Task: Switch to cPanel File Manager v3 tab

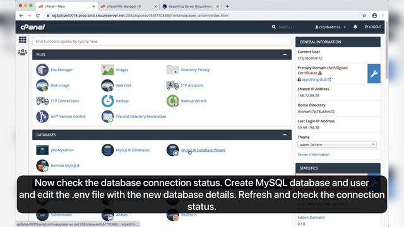Action: coord(128,6)
